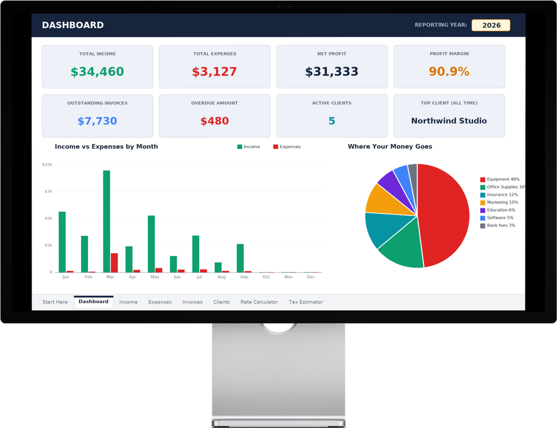Viewport: 557px width, 428px height.
Task: Click the Bank fees 3% legend swatch
Action: click(x=482, y=226)
